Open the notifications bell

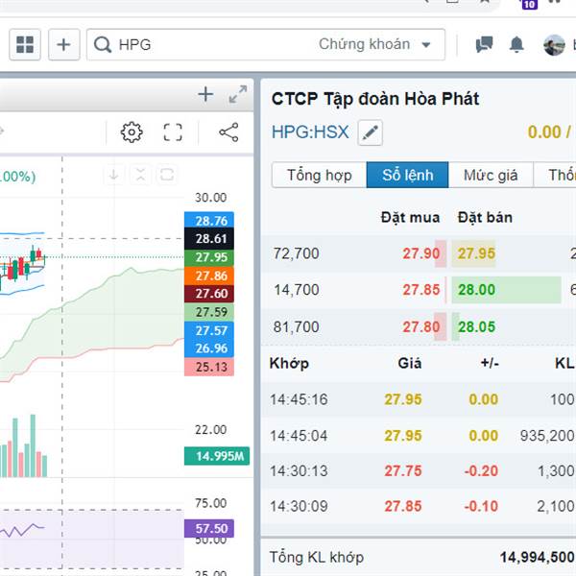pyautogui.click(x=516, y=44)
